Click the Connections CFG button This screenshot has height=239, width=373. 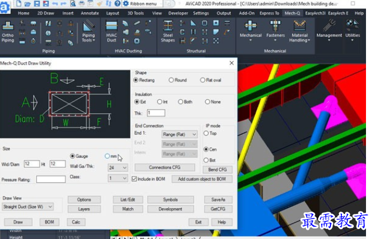(x=165, y=167)
